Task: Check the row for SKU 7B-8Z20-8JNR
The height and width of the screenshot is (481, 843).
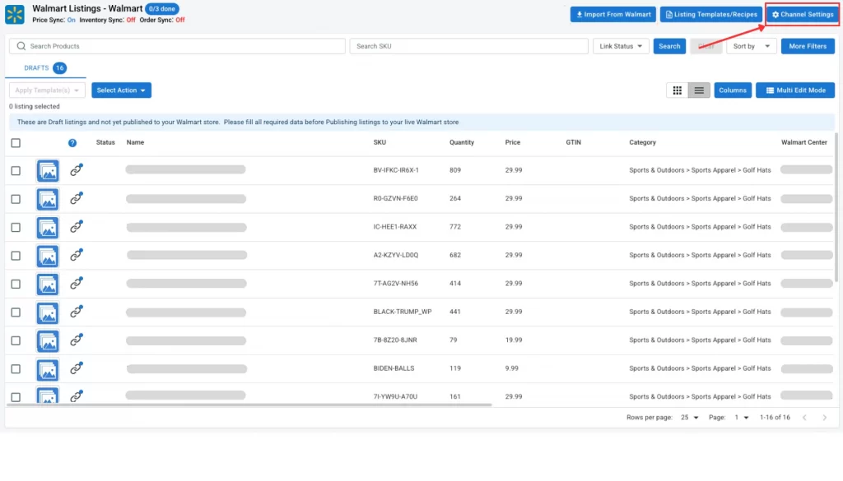Action: 16,341
